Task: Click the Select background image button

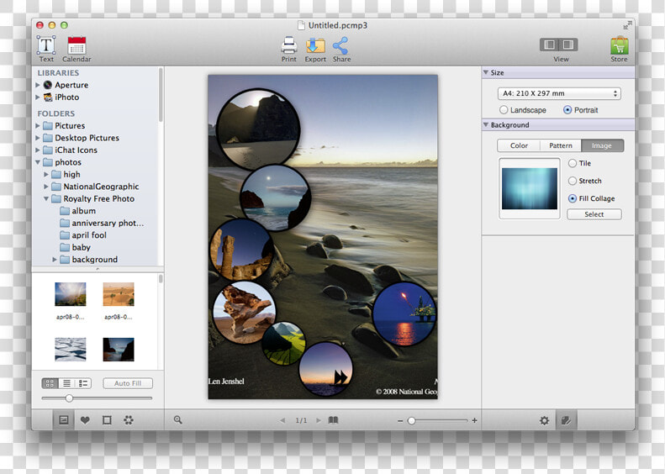Action: tap(594, 214)
